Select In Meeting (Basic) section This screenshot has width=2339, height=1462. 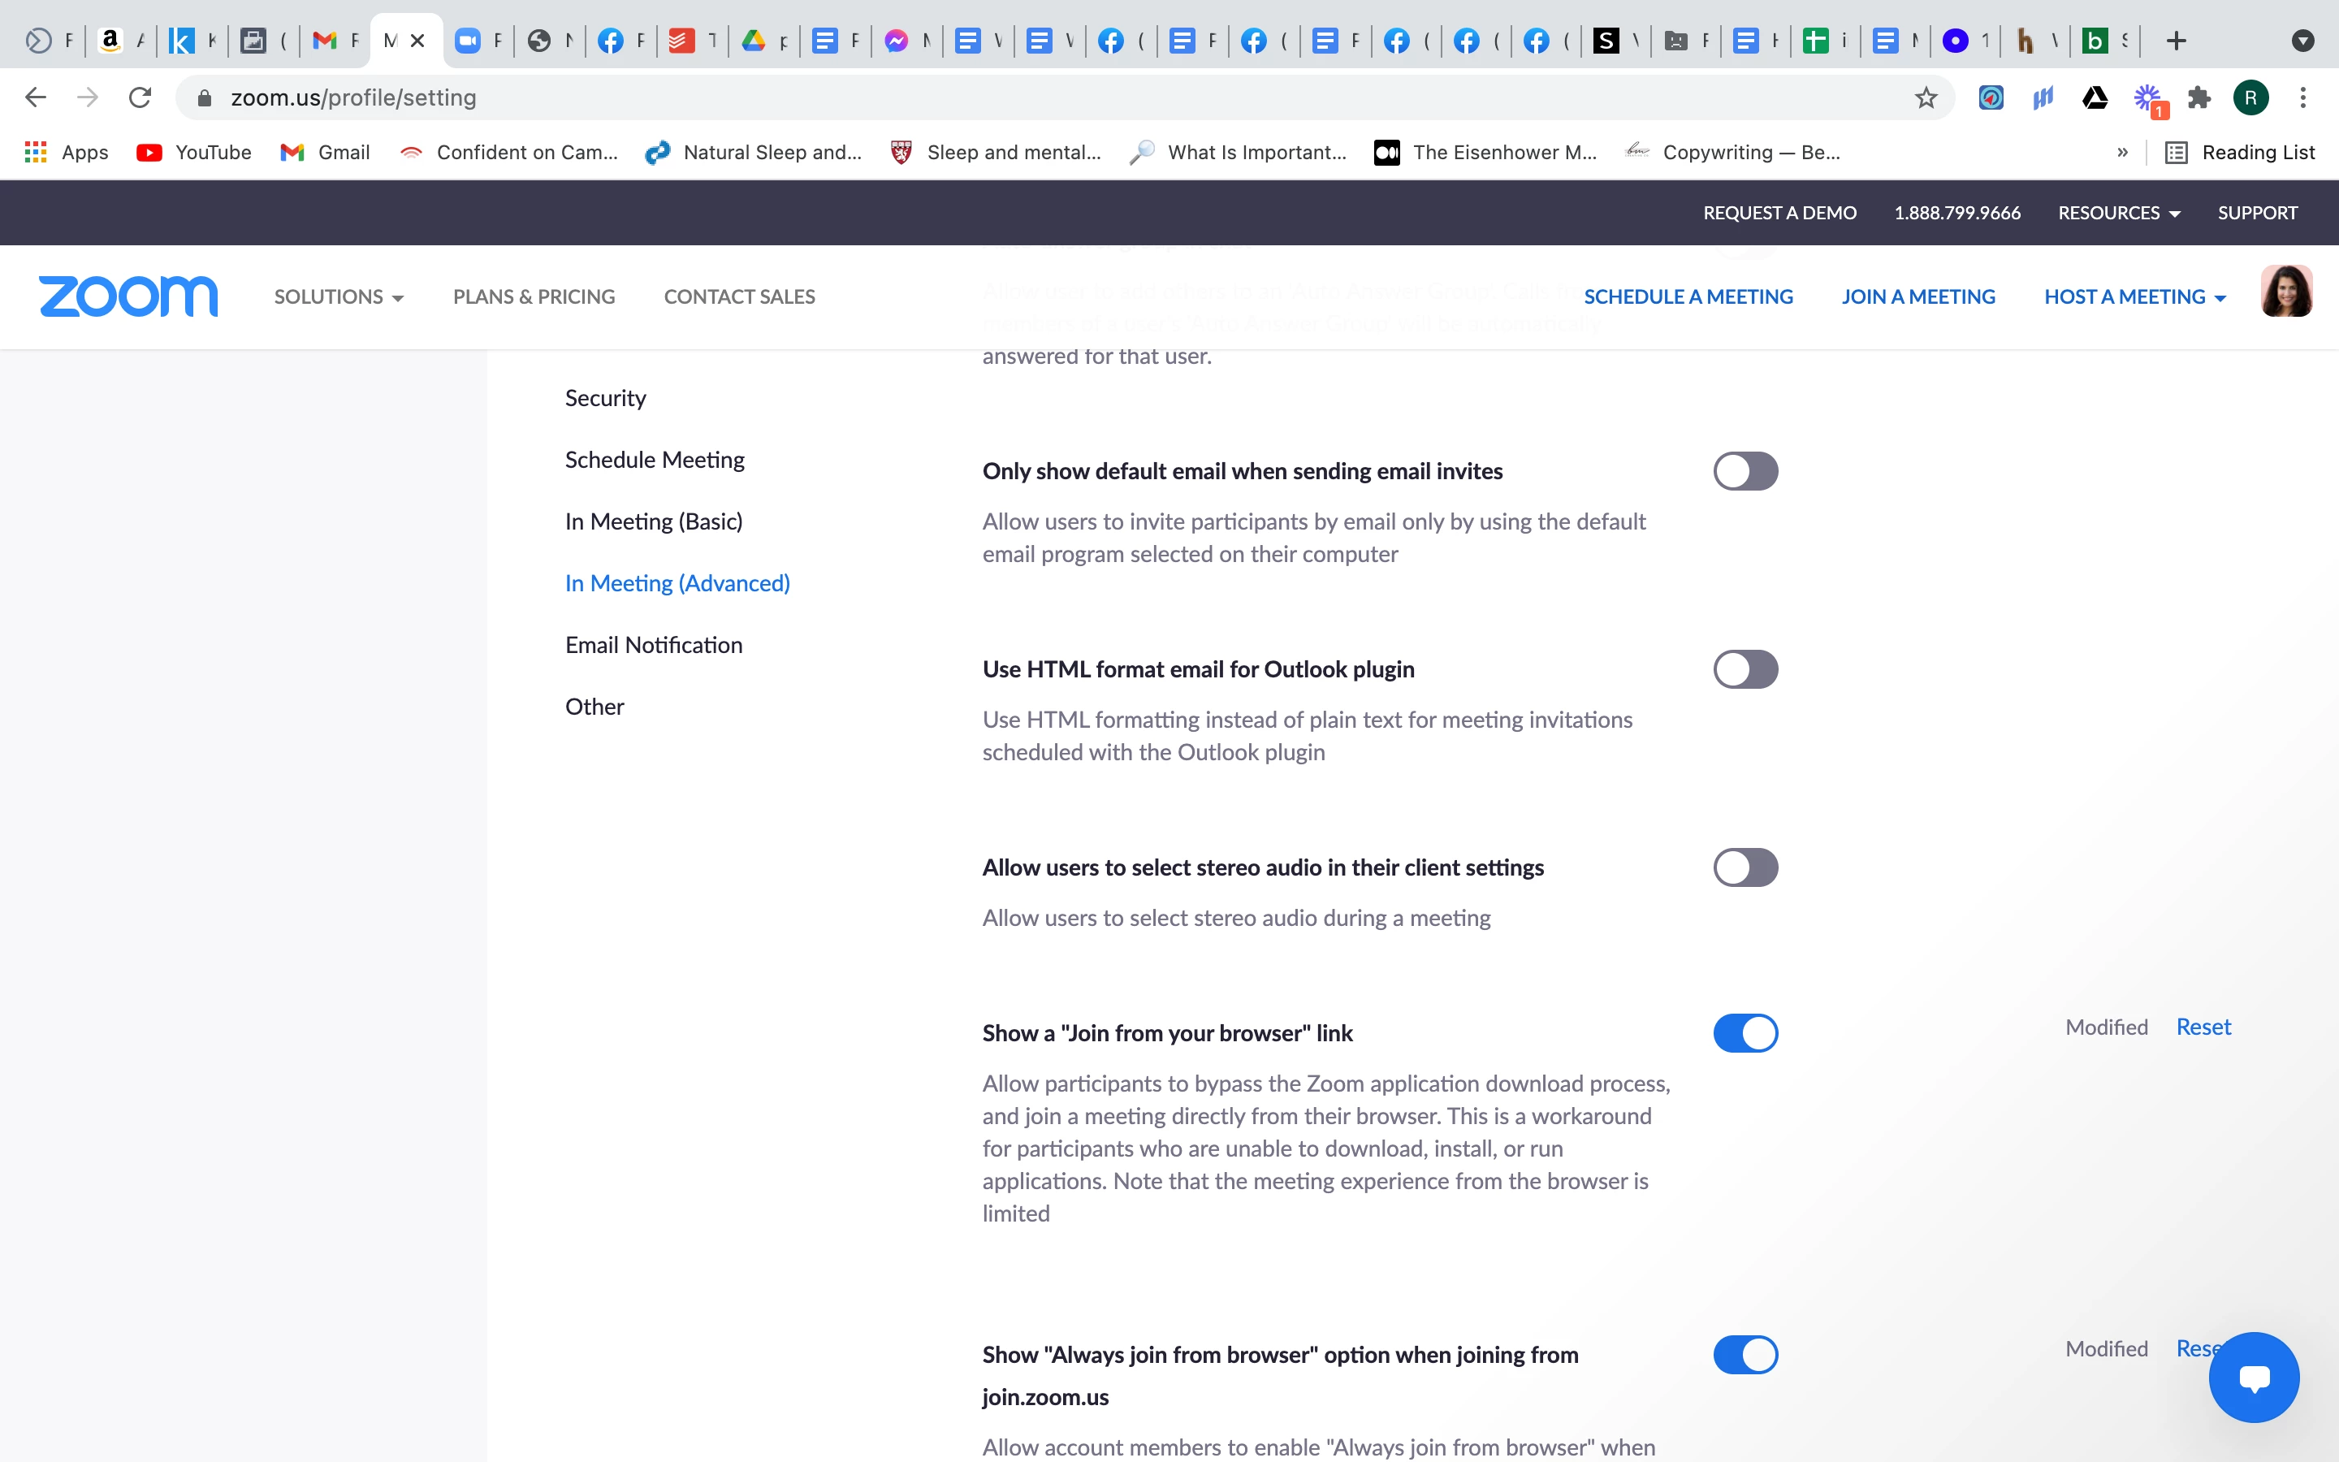tap(653, 521)
